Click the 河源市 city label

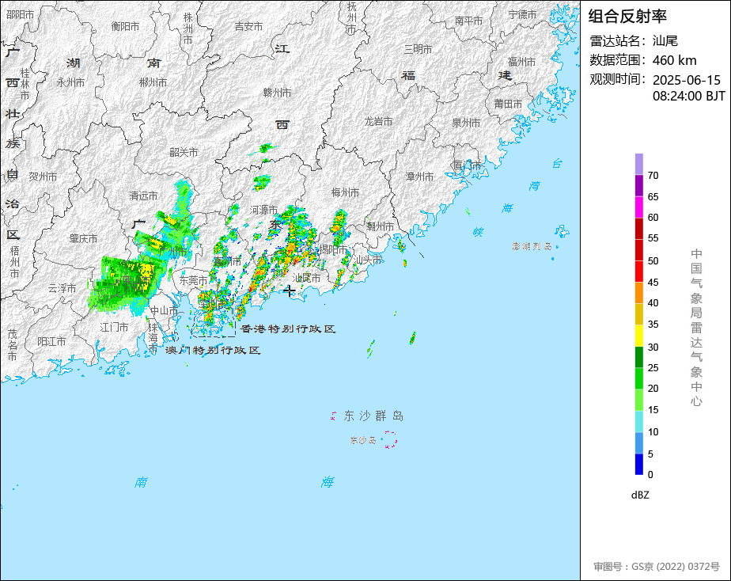264,210
